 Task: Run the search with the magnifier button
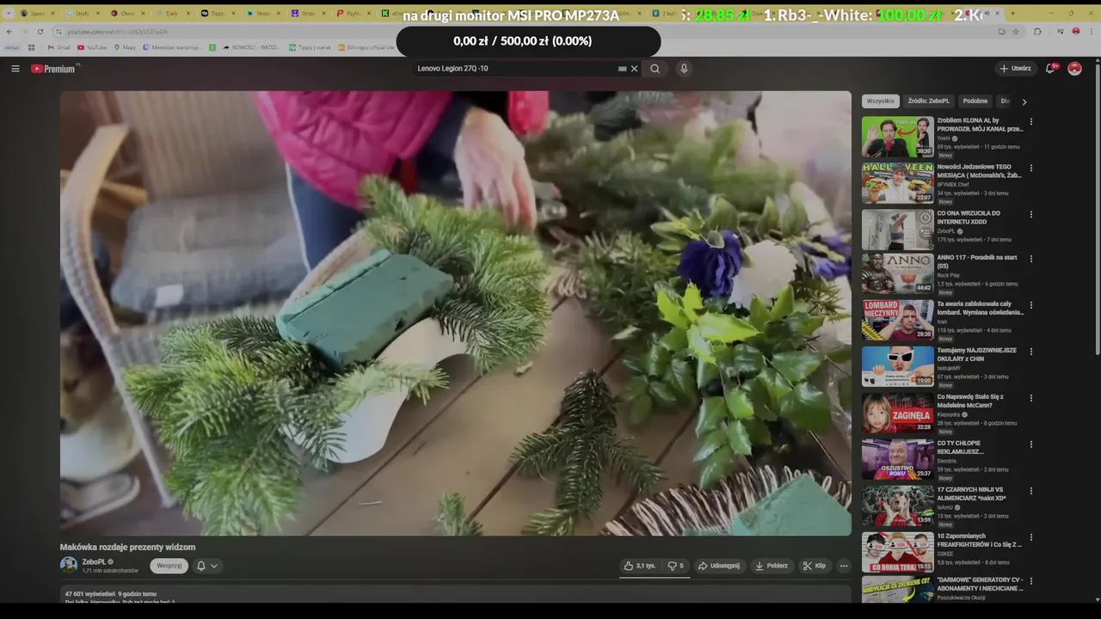tap(655, 69)
